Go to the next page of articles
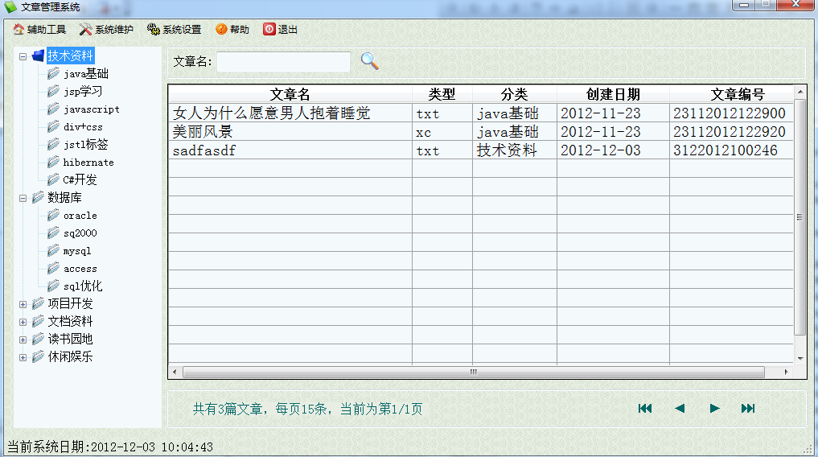This screenshot has width=818, height=457. pos(715,408)
